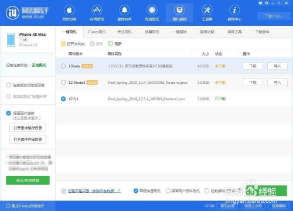This screenshot has width=293, height=211.
Task: Open the 高清壁纸 wallpapers section
Action: pos(152,13)
